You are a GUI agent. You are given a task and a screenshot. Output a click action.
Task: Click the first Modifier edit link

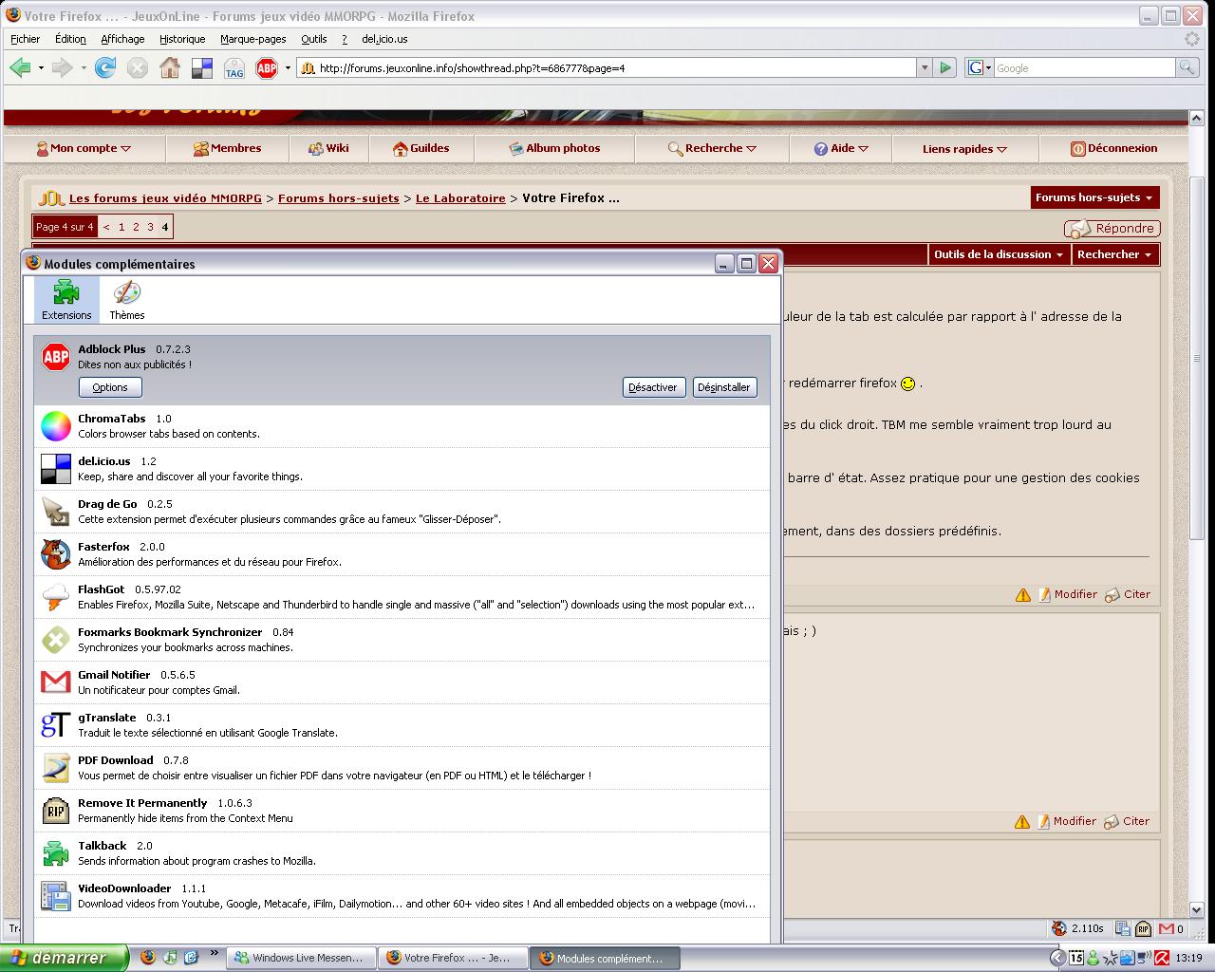[1067, 594]
